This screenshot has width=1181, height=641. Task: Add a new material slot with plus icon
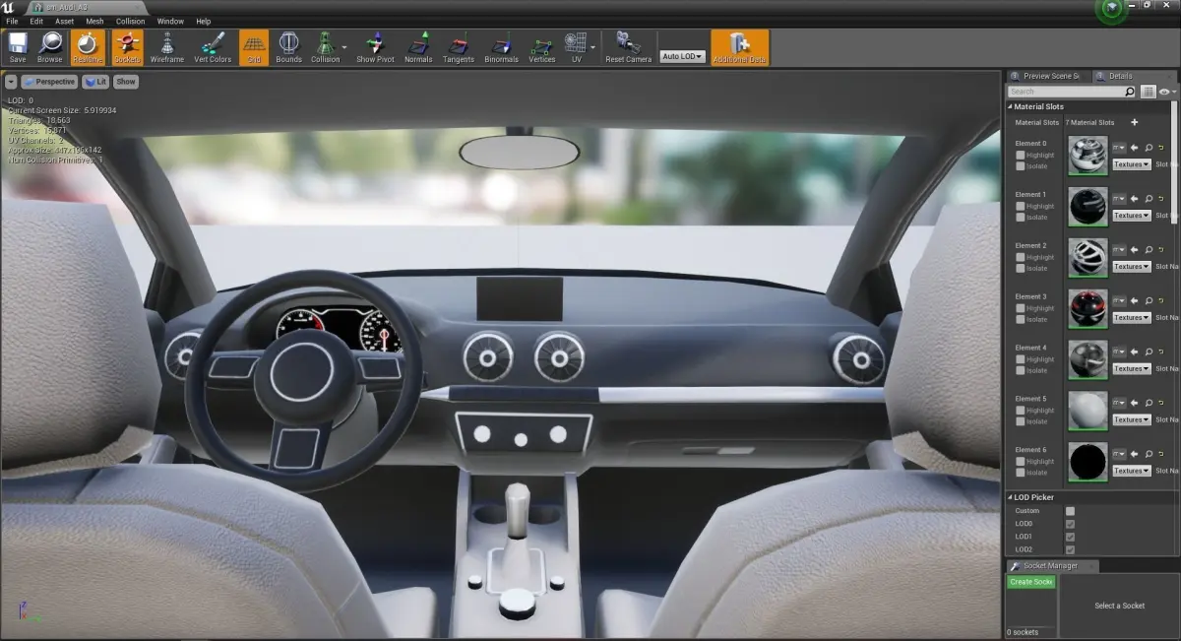[x=1134, y=122]
